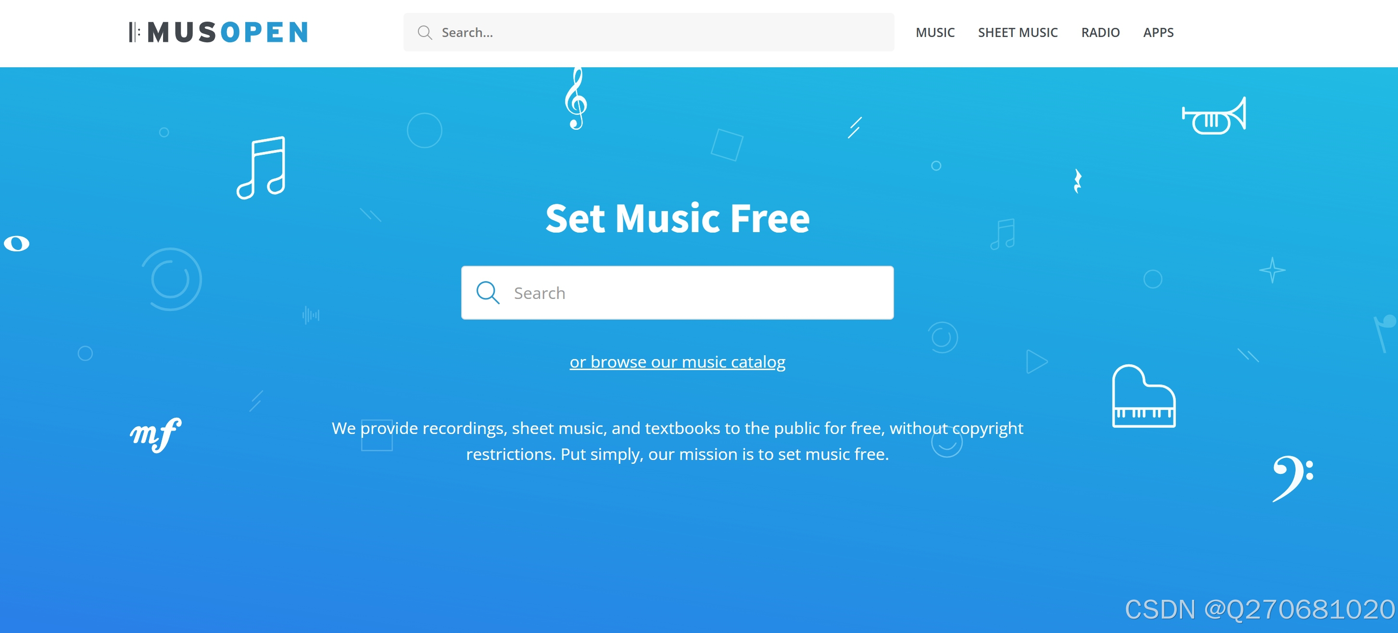Open the Sheet Music menu
The width and height of the screenshot is (1398, 633).
[x=1018, y=33]
